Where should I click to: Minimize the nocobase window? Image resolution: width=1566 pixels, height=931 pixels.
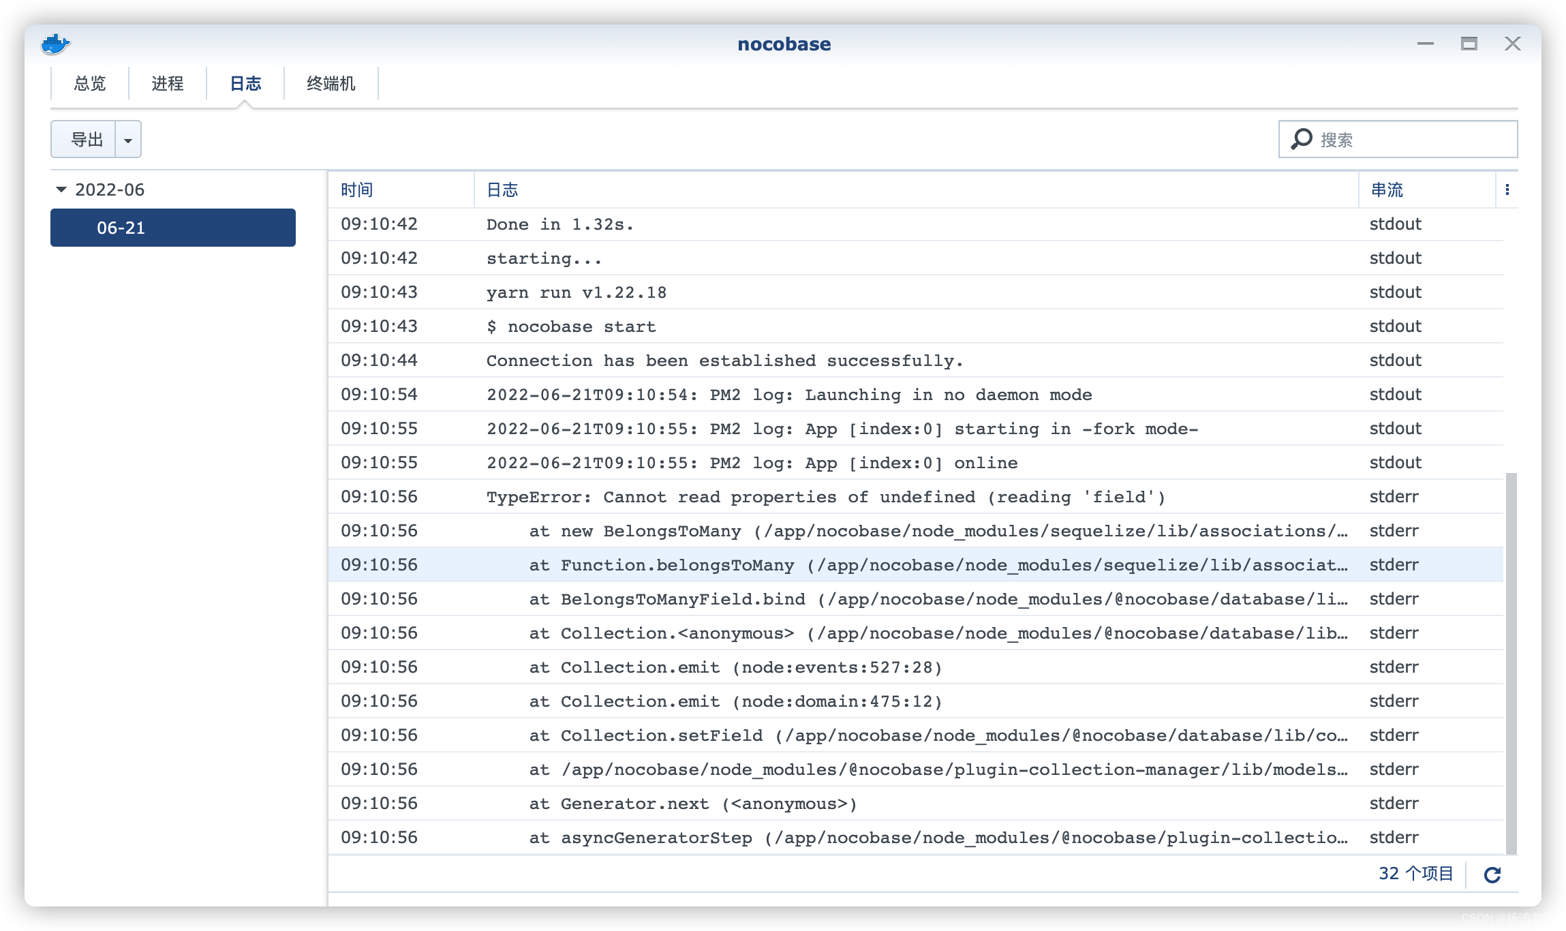point(1426,44)
